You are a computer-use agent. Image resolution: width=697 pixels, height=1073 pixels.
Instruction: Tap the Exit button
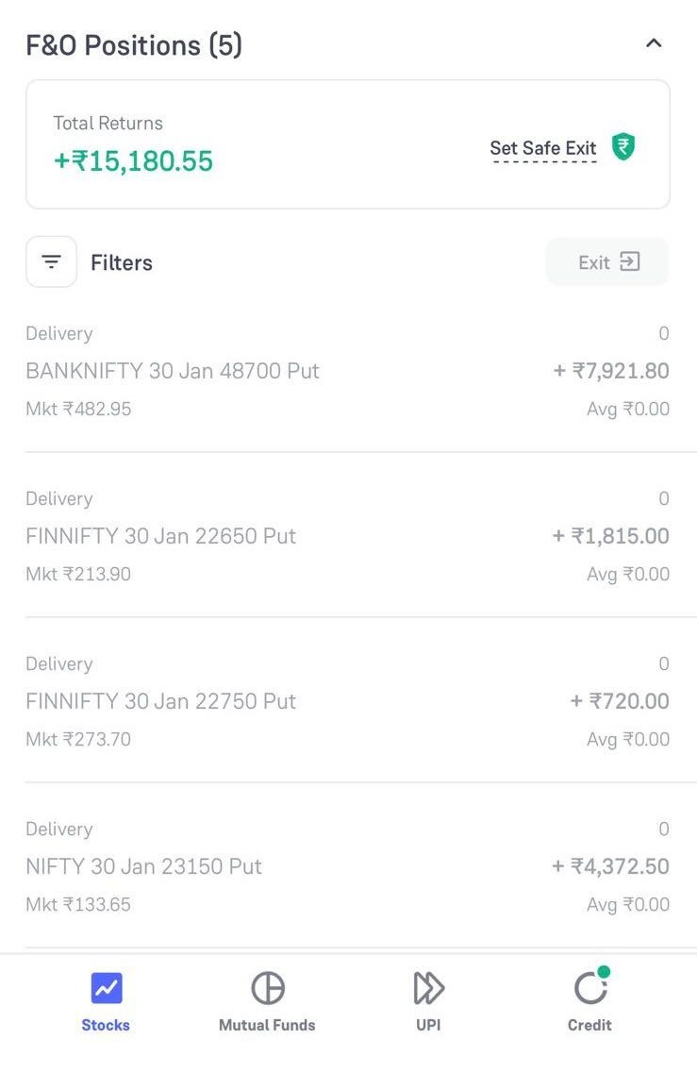click(x=607, y=262)
